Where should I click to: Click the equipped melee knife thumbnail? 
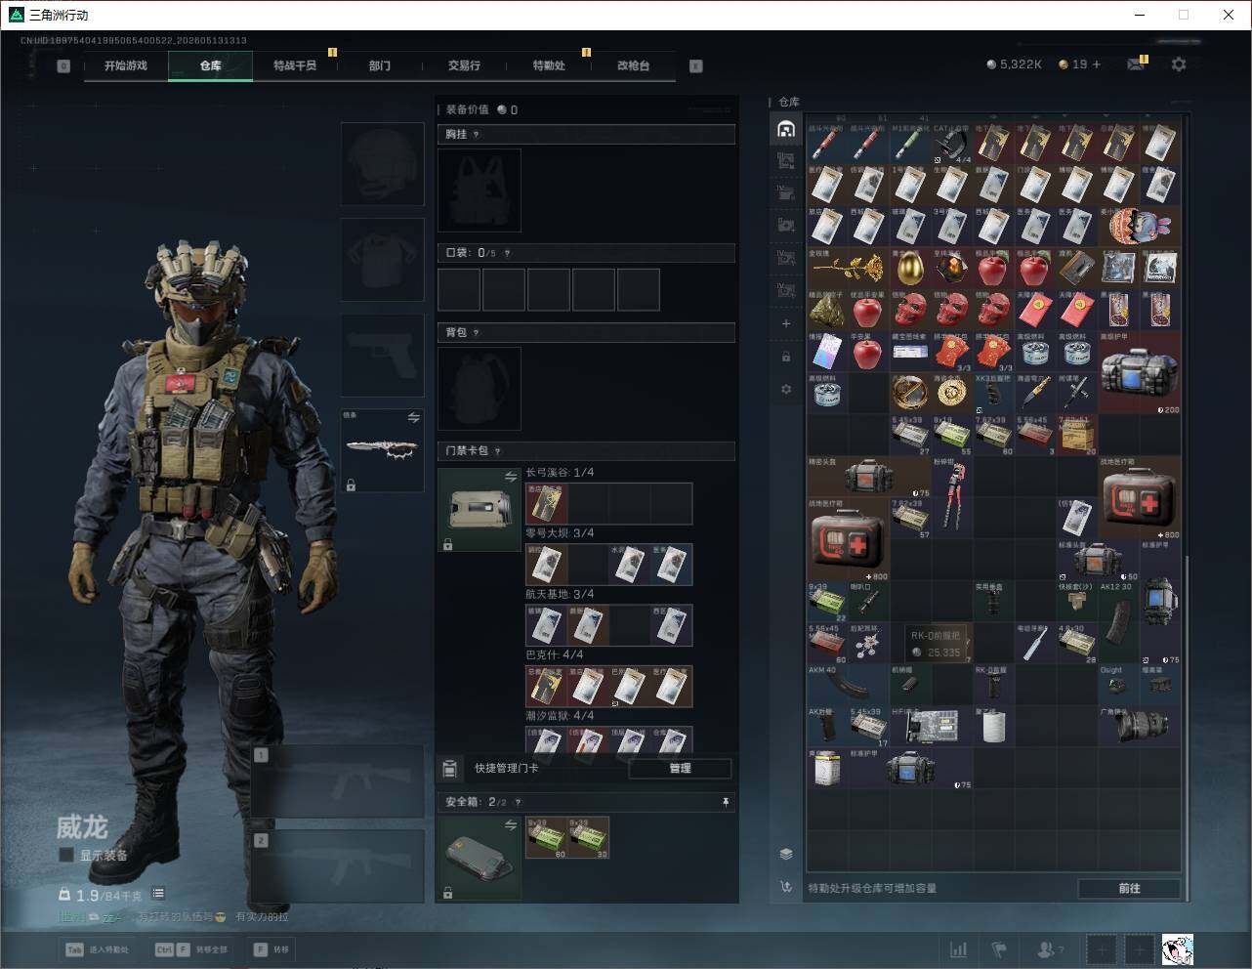[382, 450]
